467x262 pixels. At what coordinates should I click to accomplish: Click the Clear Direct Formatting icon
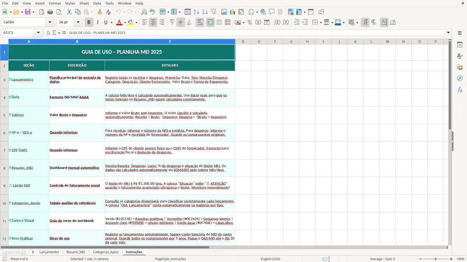(x=108, y=12)
